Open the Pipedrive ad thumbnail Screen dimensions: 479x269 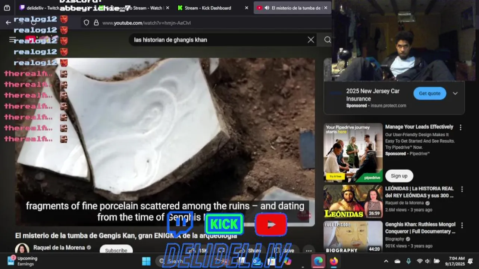point(353,153)
